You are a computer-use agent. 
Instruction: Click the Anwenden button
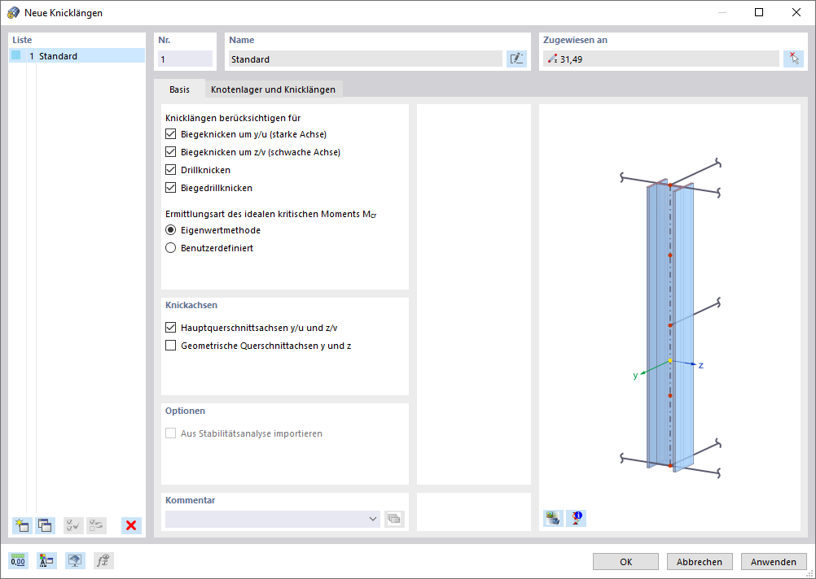774,562
